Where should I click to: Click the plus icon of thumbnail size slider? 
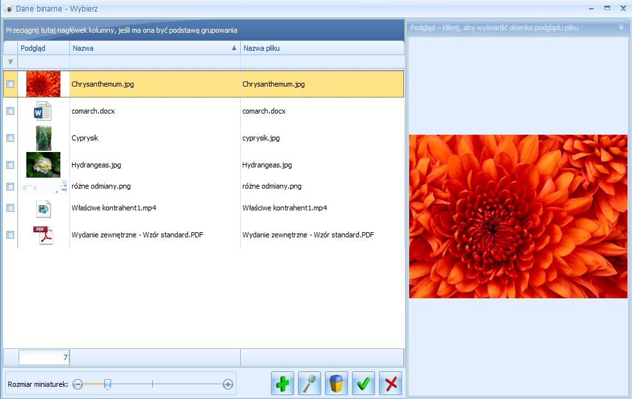(228, 384)
